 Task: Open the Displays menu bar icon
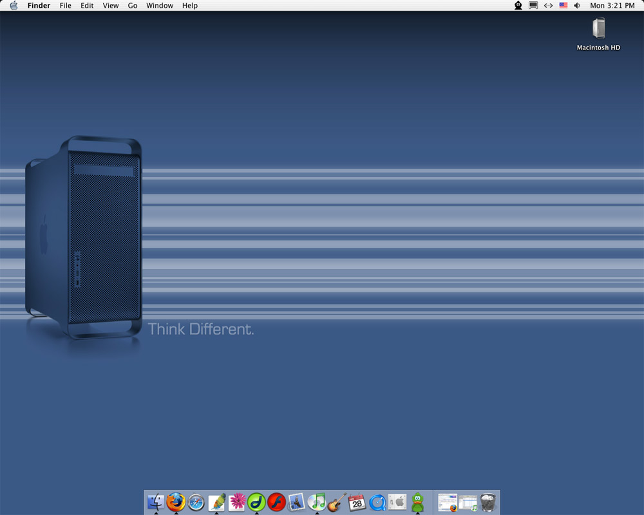[533, 5]
